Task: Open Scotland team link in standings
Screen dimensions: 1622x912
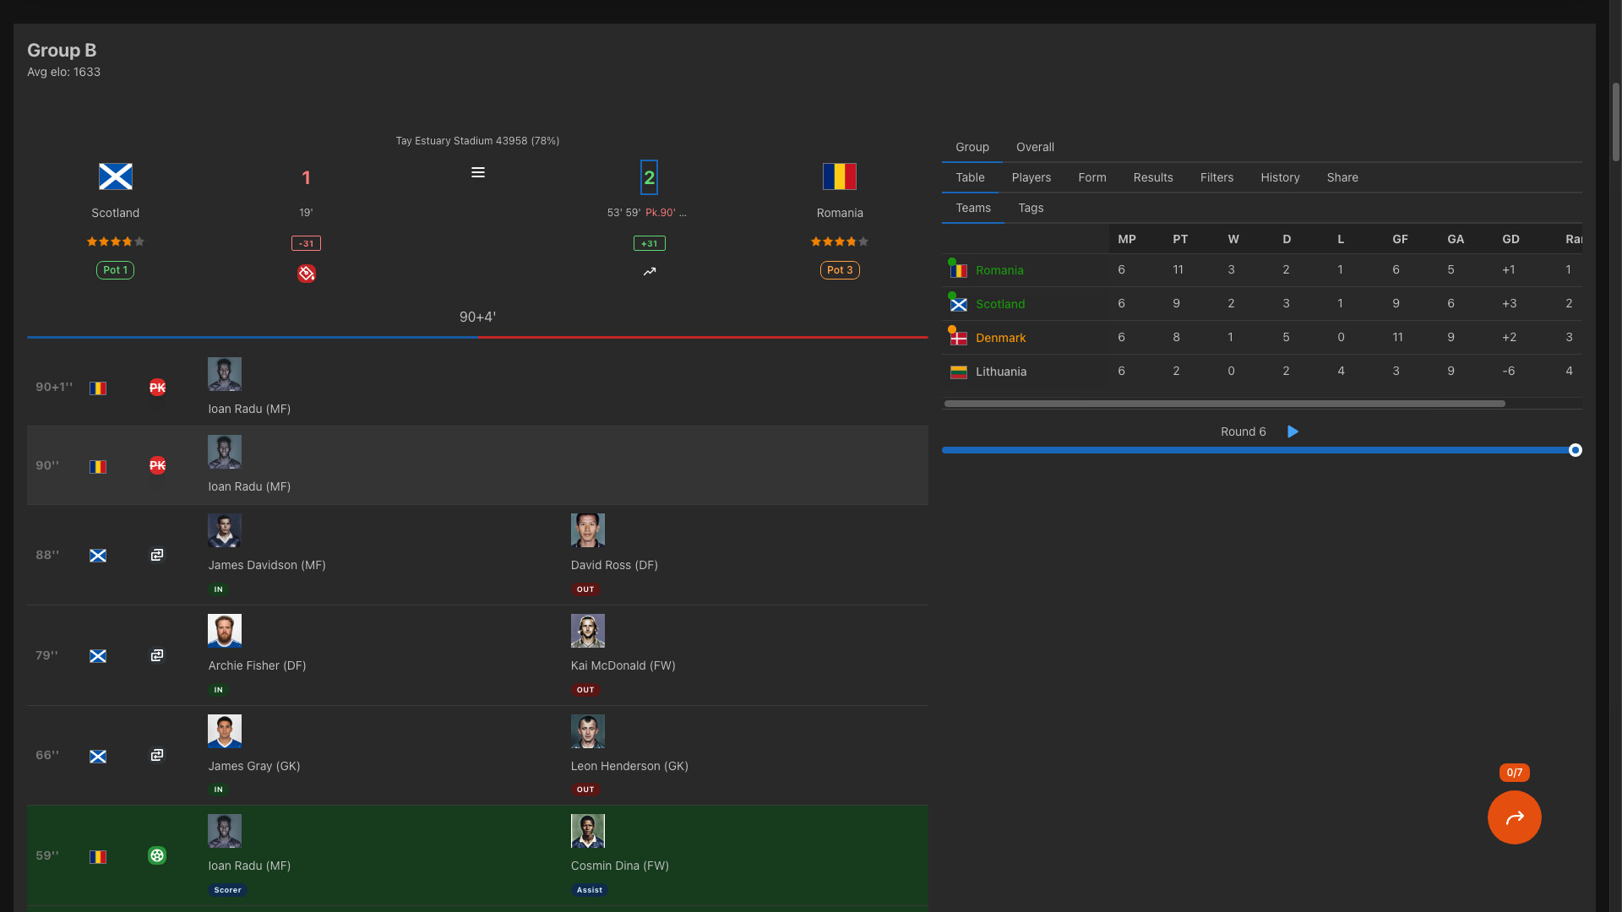Action: (1000, 304)
